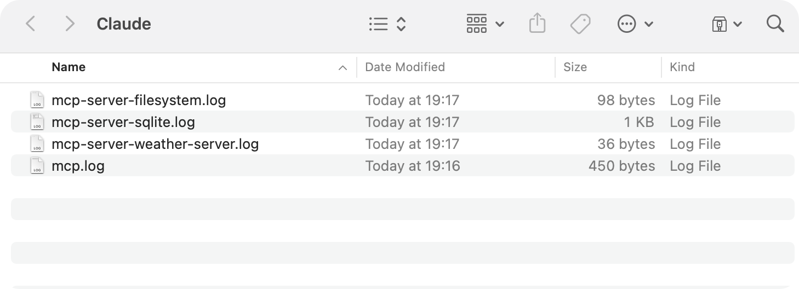Expand the Action menu dropdown arrow
Image resolution: width=799 pixels, height=289 pixels.
[649, 24]
